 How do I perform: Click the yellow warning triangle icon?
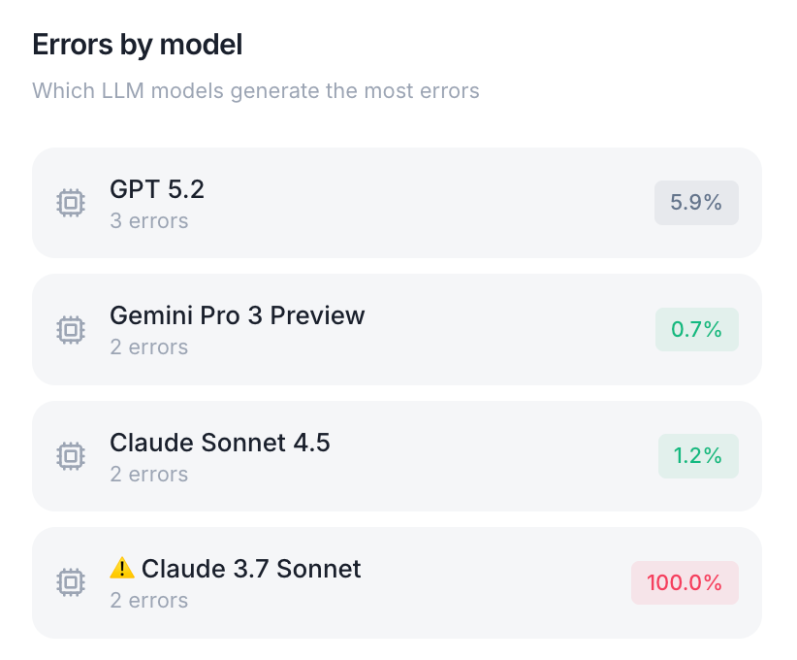point(122,568)
